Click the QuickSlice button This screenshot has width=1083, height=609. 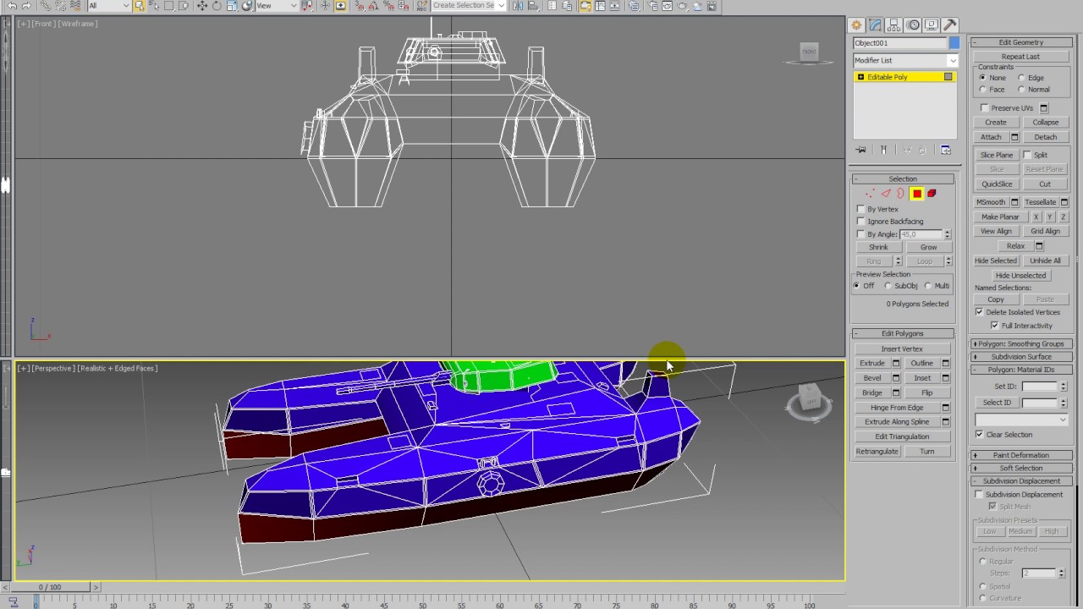click(x=997, y=184)
